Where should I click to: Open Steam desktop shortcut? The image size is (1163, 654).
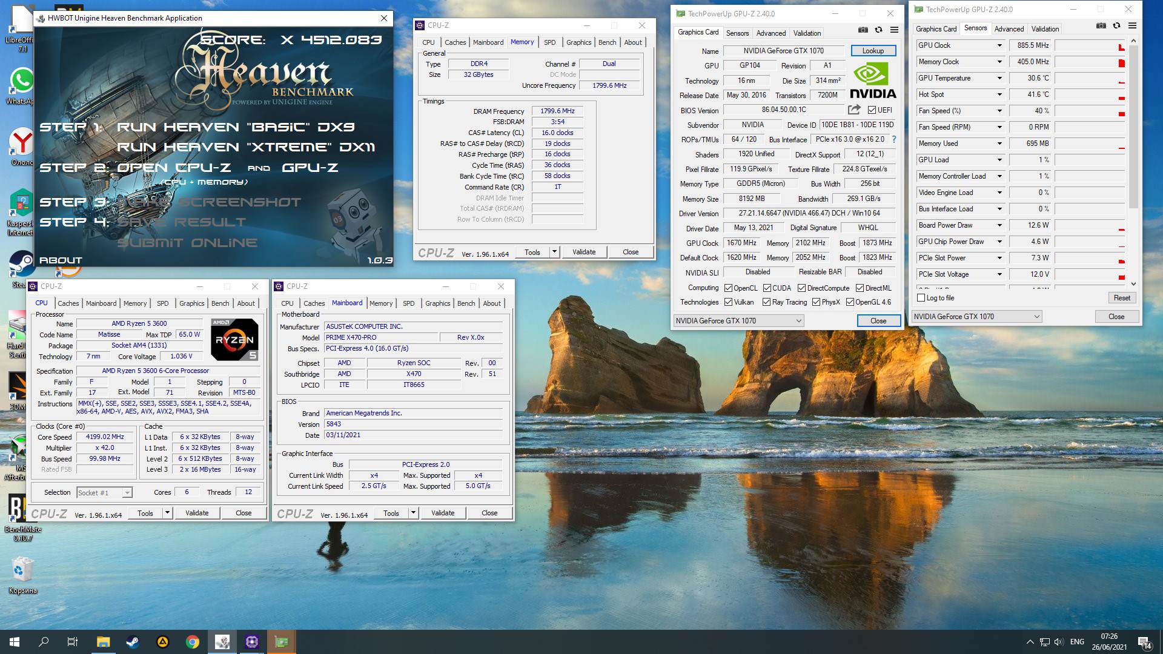tap(21, 269)
